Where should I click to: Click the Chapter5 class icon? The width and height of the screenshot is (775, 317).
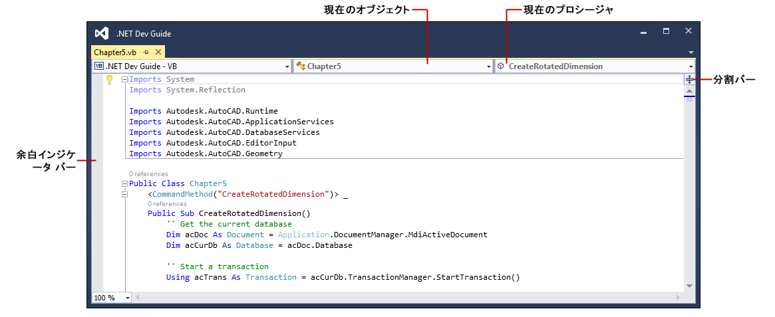[x=301, y=66]
